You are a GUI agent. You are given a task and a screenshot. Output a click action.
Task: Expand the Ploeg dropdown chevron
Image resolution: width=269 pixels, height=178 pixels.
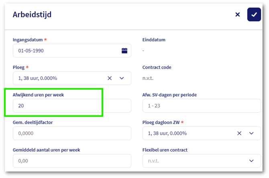pos(122,78)
